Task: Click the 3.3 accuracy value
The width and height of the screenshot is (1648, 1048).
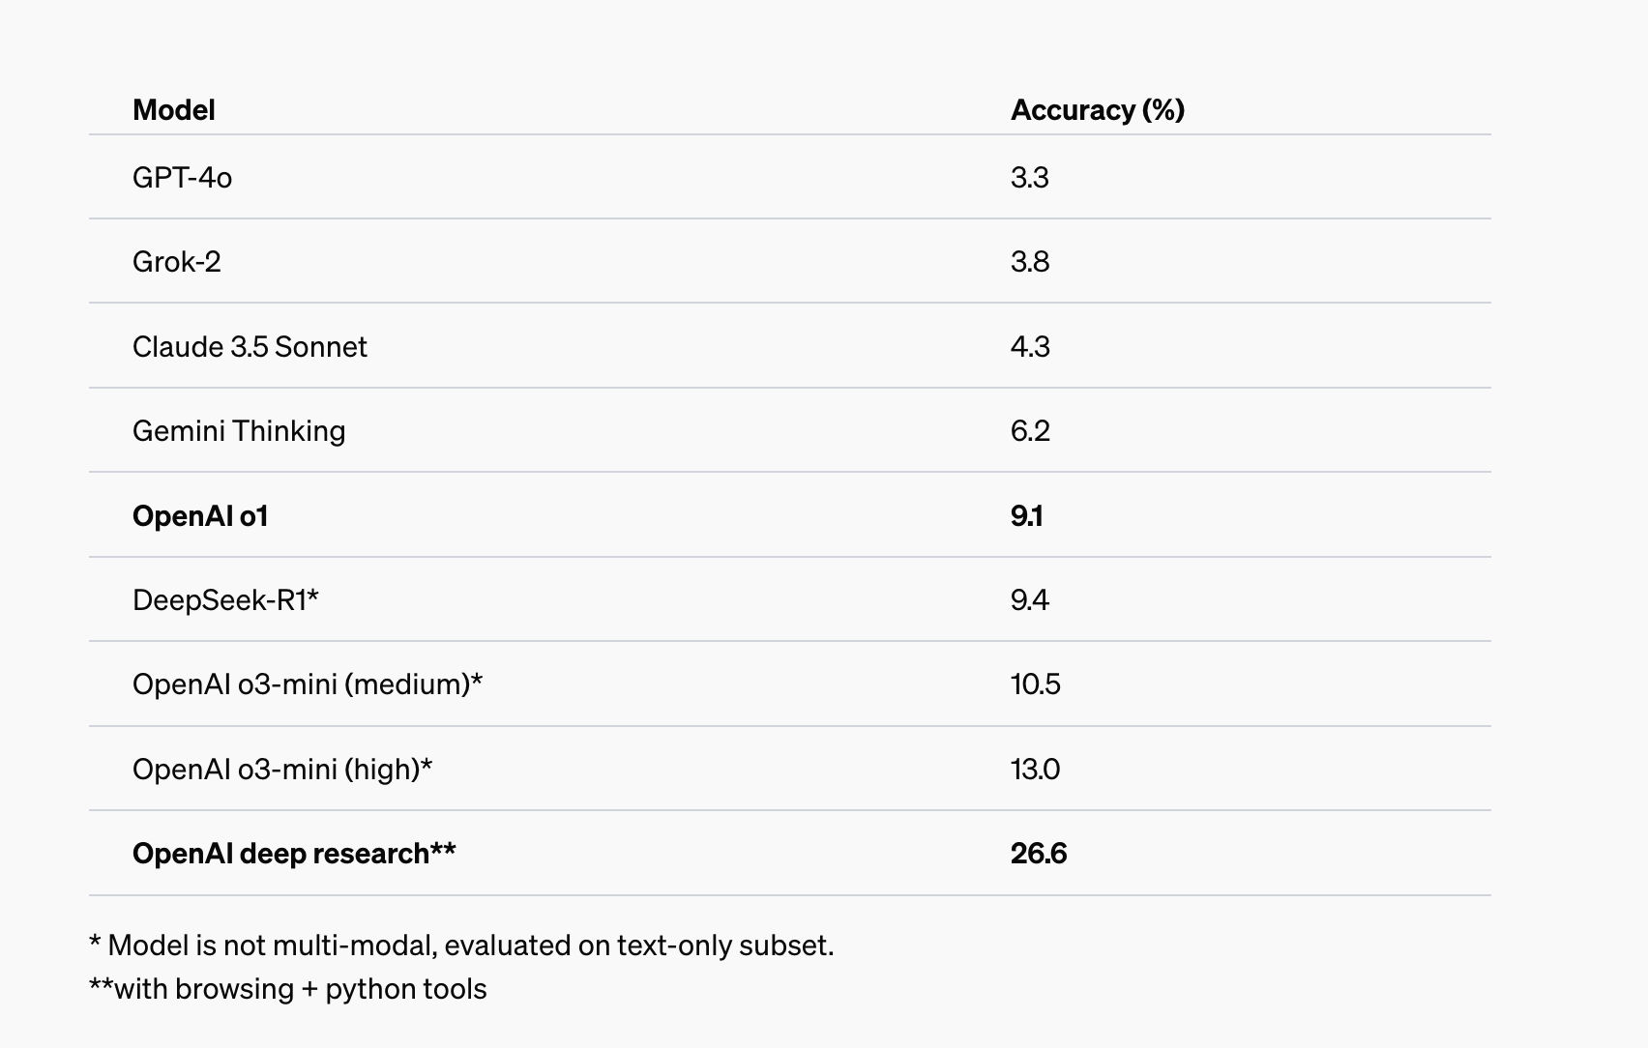Action: [1030, 178]
